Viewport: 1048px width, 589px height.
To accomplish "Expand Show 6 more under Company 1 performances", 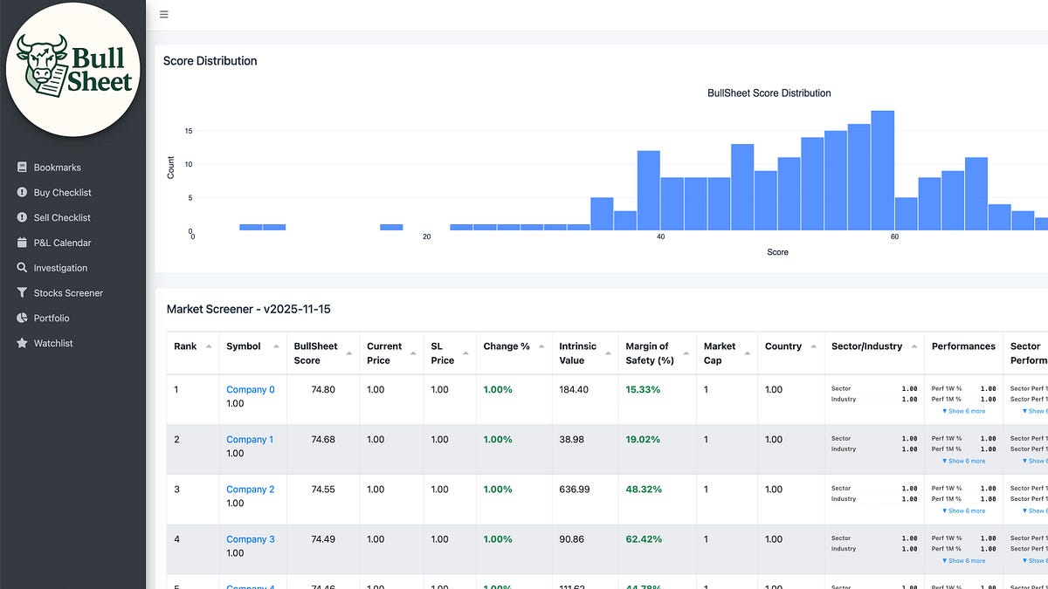I will (x=962, y=461).
